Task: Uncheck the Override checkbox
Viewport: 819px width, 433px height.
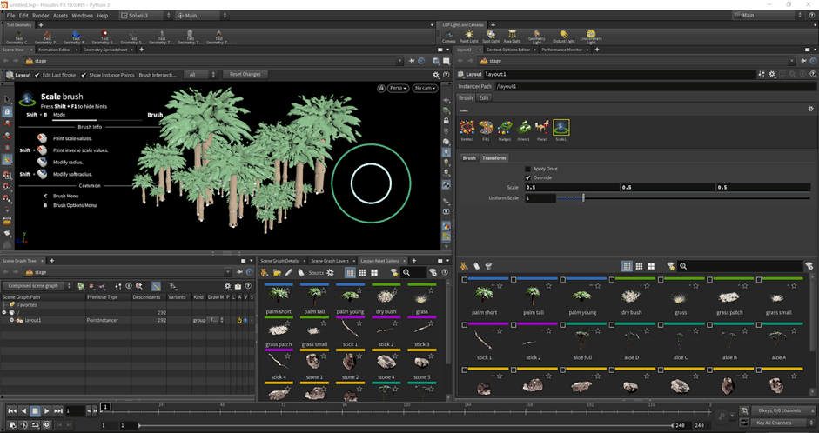Action: pos(527,177)
